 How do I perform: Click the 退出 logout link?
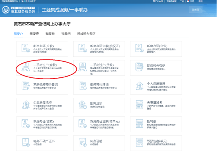pos(201,2)
